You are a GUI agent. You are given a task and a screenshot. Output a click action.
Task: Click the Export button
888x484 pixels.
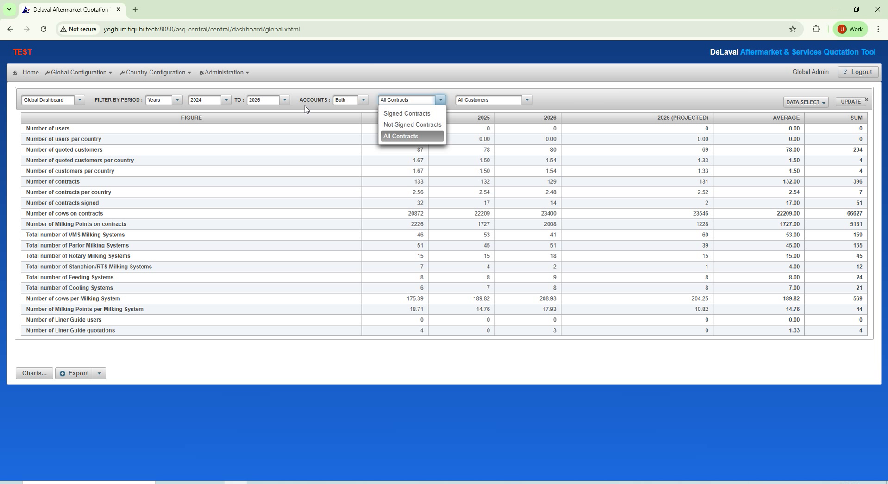(74, 373)
